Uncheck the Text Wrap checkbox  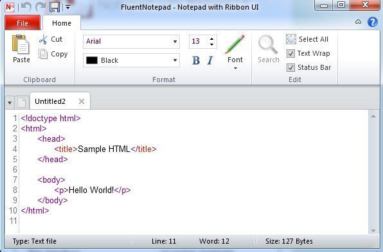pyautogui.click(x=290, y=53)
